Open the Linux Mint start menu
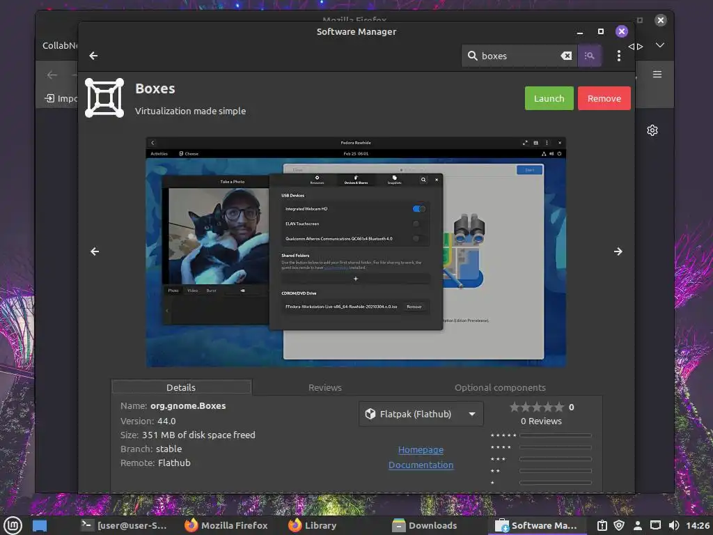This screenshot has height=535, width=713. (x=13, y=525)
